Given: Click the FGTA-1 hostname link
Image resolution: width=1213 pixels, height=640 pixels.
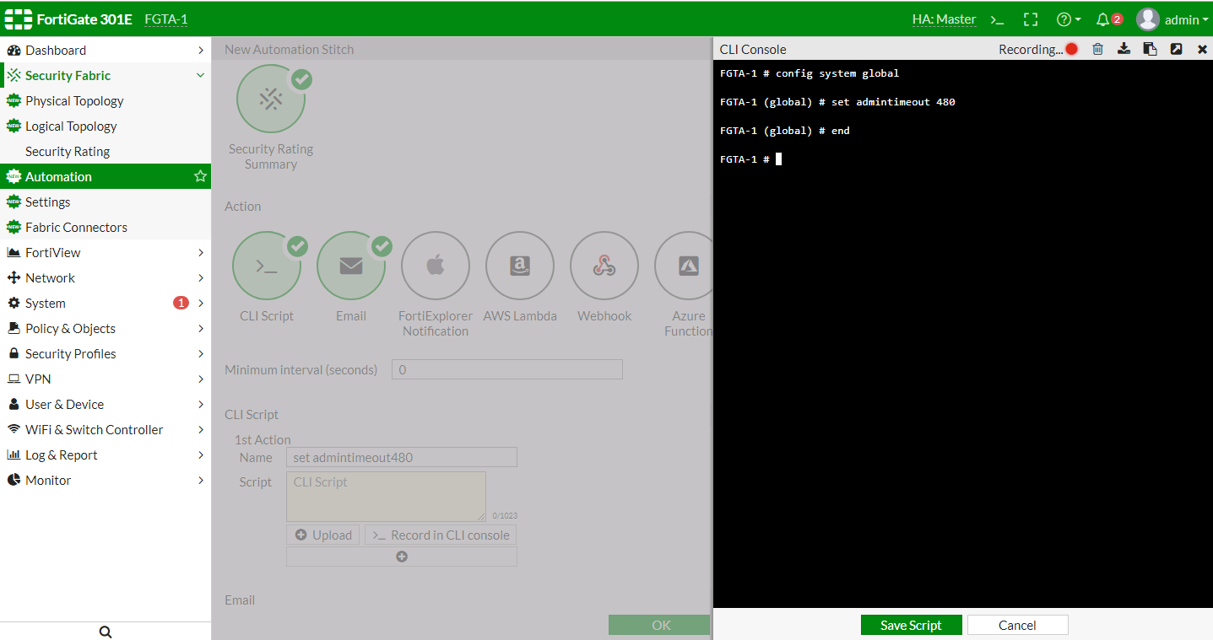Looking at the screenshot, I should (x=165, y=19).
